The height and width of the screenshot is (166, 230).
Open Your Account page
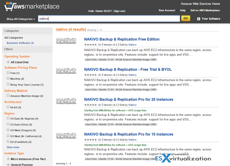(167, 10)
